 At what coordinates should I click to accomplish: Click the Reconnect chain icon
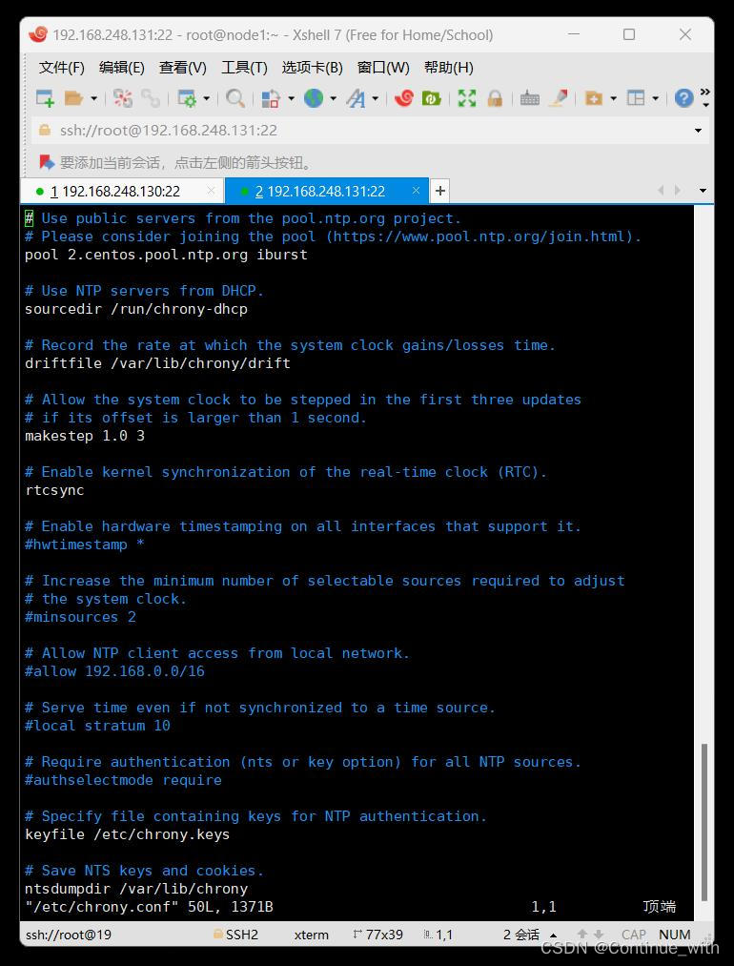click(151, 98)
